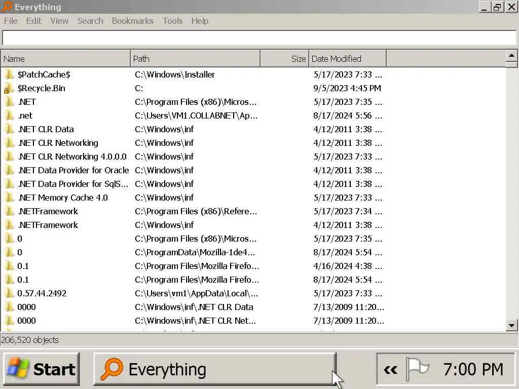
Task: Select .NET Memory Cache 4.0 name
Action: pos(63,198)
